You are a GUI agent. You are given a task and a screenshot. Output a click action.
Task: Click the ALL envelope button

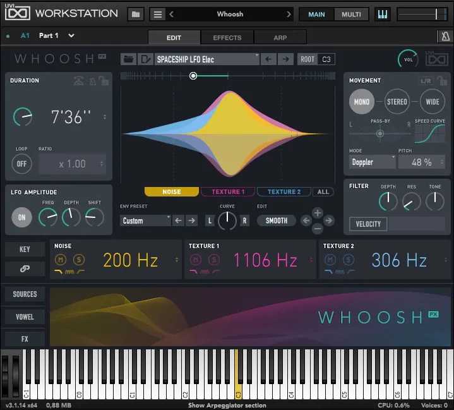(x=323, y=192)
